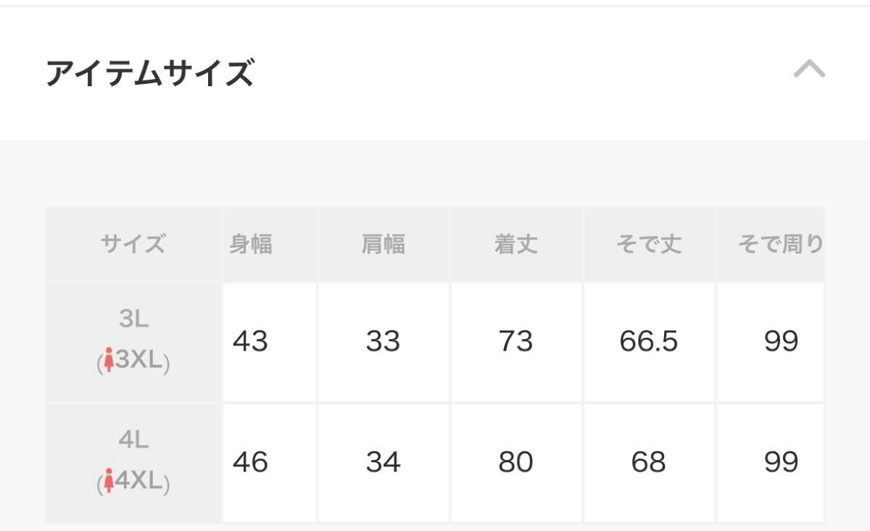Screen dimensions: 870x531
Task: Click the female icon beside 3XL
Action: pyautogui.click(x=109, y=360)
